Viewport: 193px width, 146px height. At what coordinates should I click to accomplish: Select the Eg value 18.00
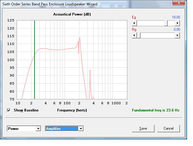point(176,17)
